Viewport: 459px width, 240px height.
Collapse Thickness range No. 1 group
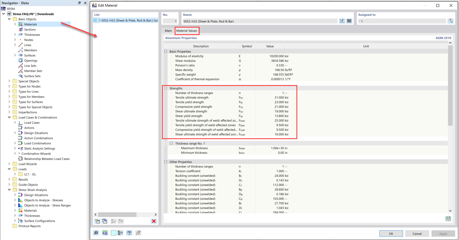click(x=171, y=143)
